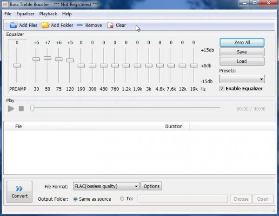This screenshot has width=279, height=216.
Task: Click the PREAMP slider handle
Action: (x=17, y=65)
